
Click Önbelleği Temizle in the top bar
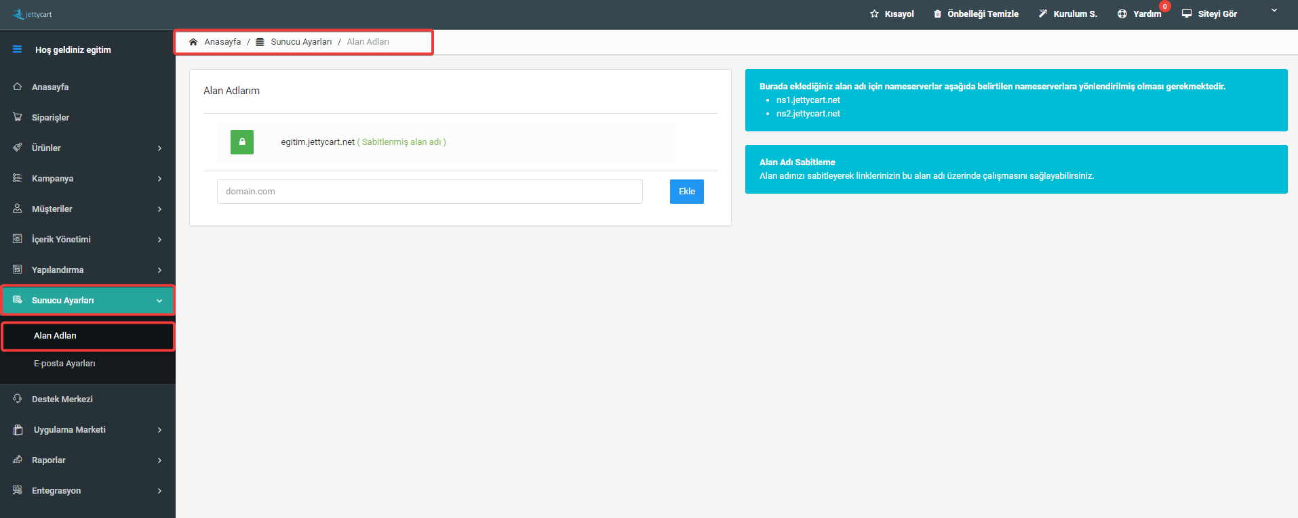tap(983, 14)
